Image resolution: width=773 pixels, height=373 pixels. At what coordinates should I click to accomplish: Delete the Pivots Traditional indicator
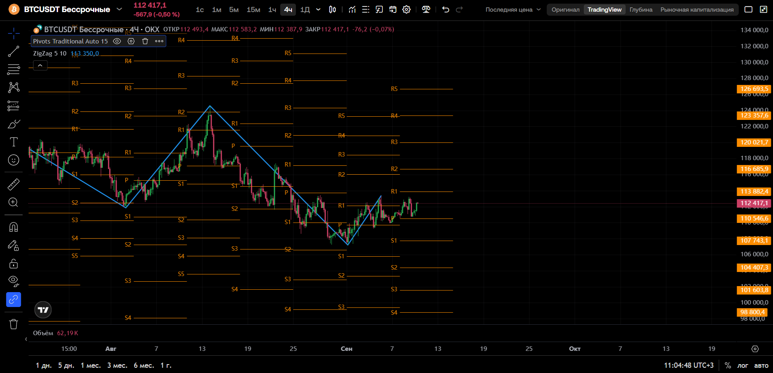pyautogui.click(x=145, y=41)
